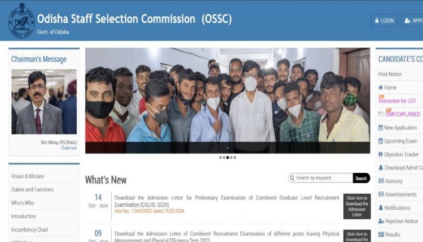This screenshot has width=423, height=242.
Task: Click info icon beside Objection Tracker
Action: 381,154
